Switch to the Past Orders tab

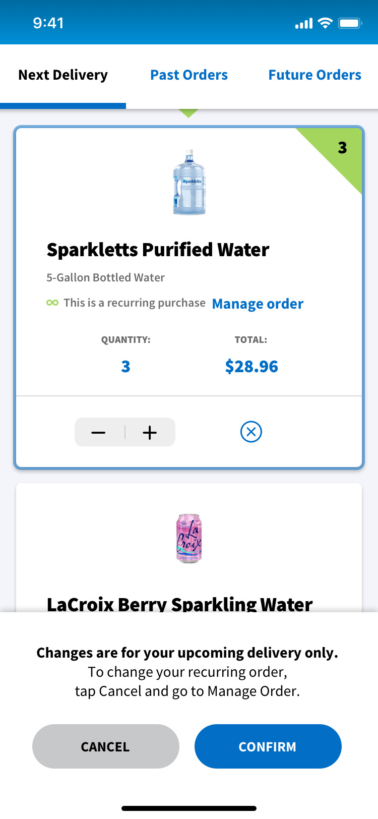click(189, 75)
